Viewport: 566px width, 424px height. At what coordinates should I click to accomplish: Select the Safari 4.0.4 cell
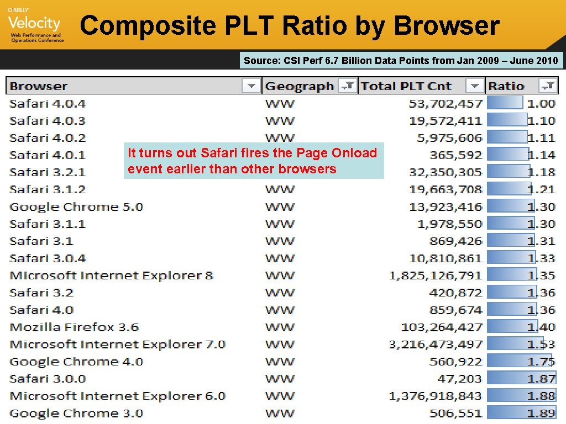point(48,104)
